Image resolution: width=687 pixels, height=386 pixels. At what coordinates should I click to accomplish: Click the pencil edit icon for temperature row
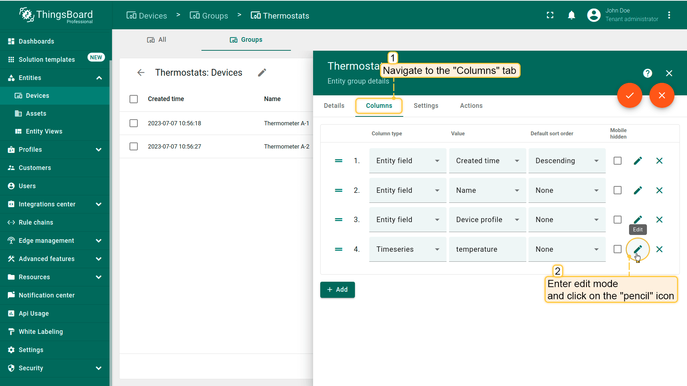click(x=638, y=249)
